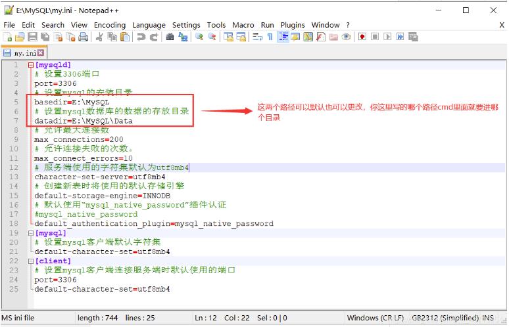Viewport: 509px width, 327px height.
Task: Toggle word wrap toolbar button
Action: click(x=257, y=37)
